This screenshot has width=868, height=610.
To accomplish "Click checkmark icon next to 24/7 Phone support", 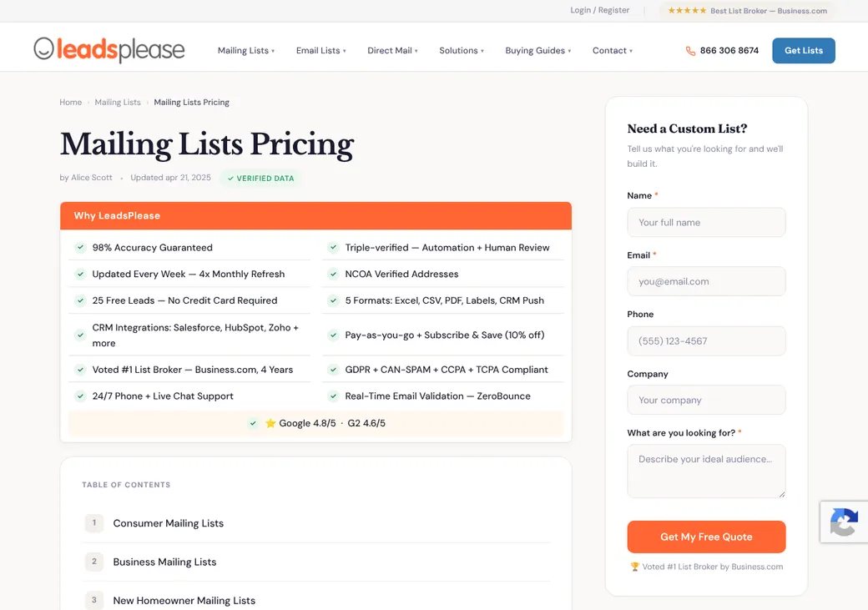I will point(81,396).
